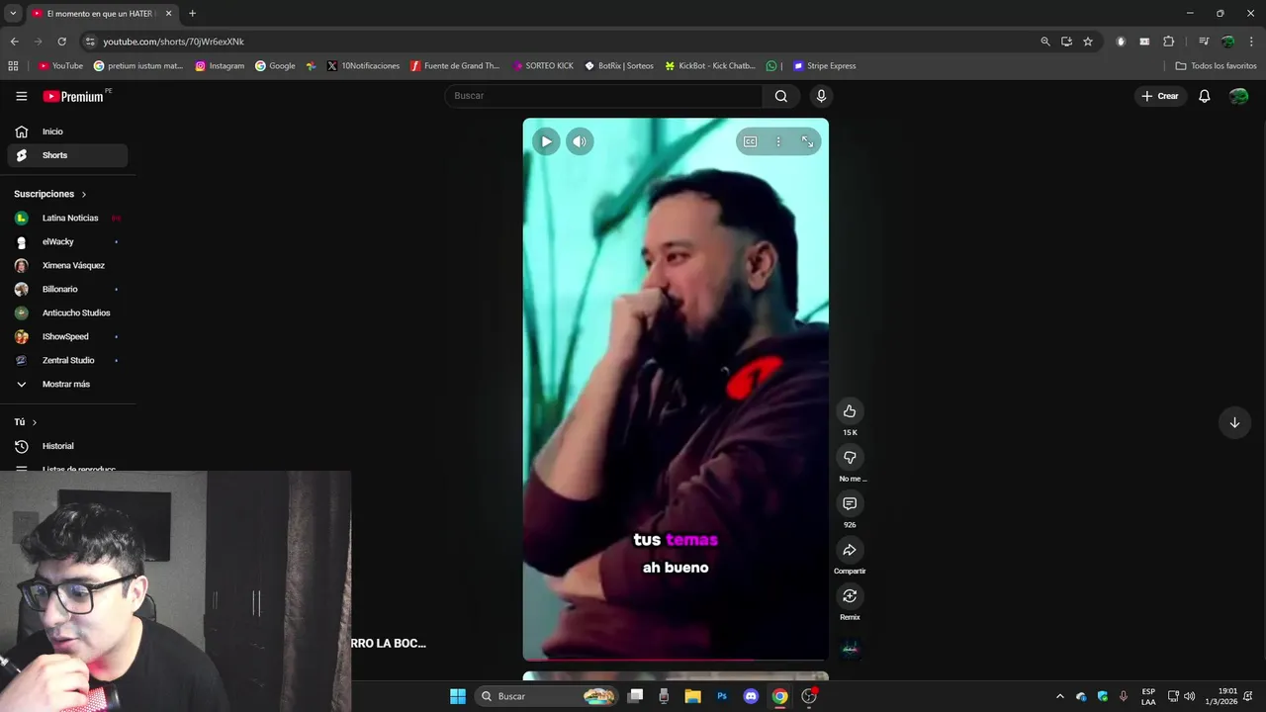Close the YouTube Shorts tab
Screen dimensions: 1266x712
point(168,13)
